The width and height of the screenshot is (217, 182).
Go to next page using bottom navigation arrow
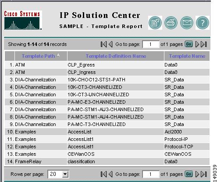(197, 174)
